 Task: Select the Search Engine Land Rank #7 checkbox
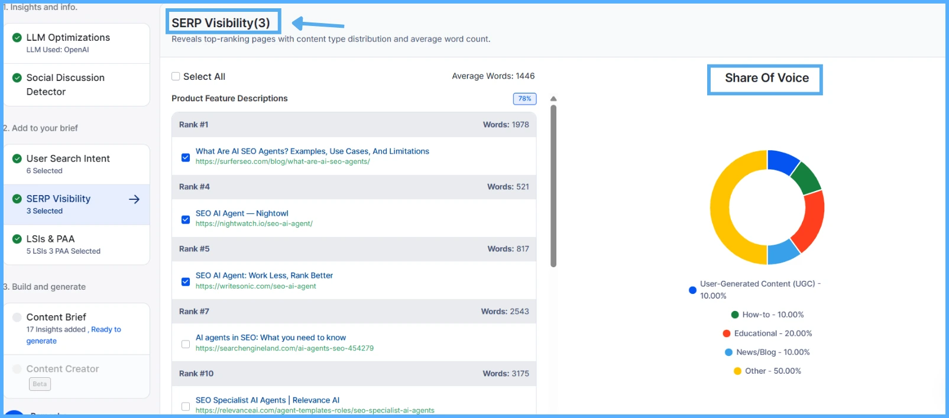(186, 344)
